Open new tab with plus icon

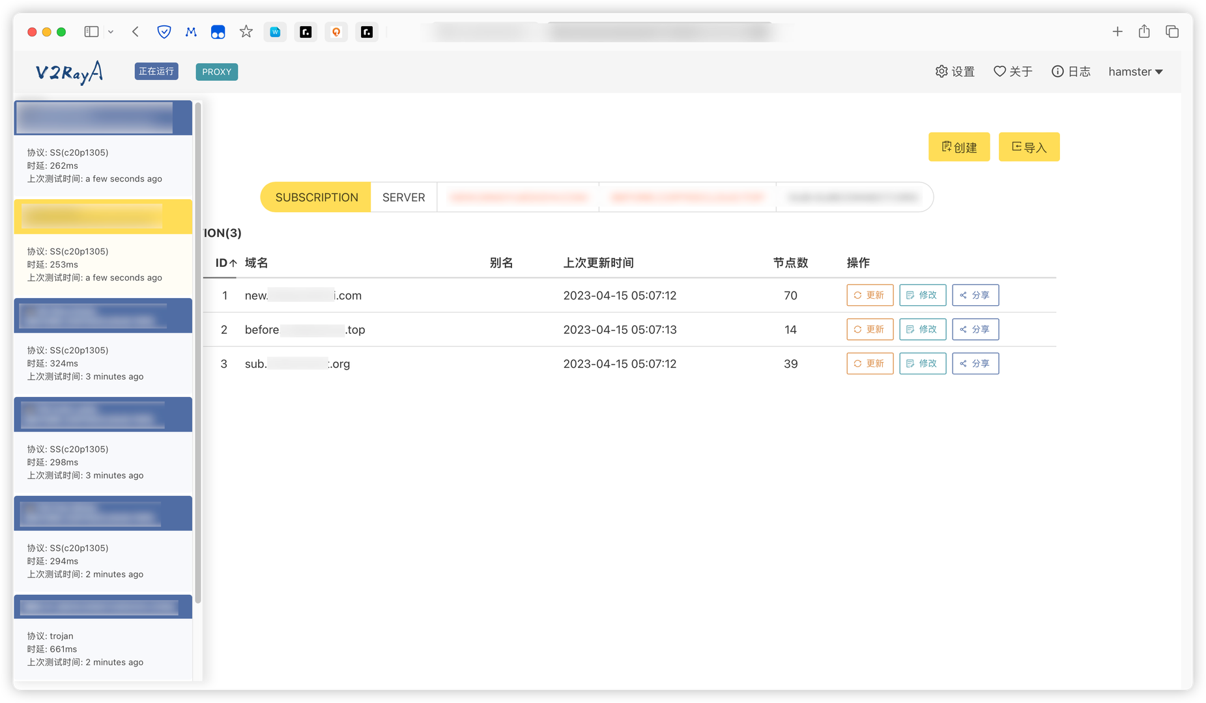pyautogui.click(x=1117, y=32)
